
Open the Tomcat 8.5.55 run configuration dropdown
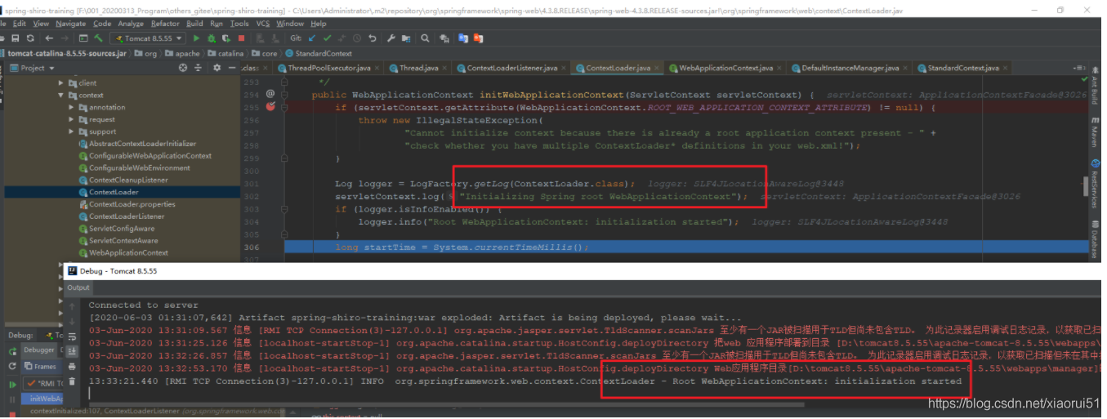[148, 38]
